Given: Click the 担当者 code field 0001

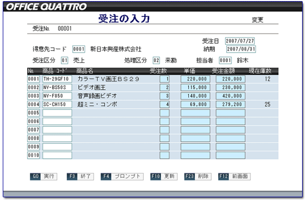Looking at the screenshot, I should pos(225,60).
